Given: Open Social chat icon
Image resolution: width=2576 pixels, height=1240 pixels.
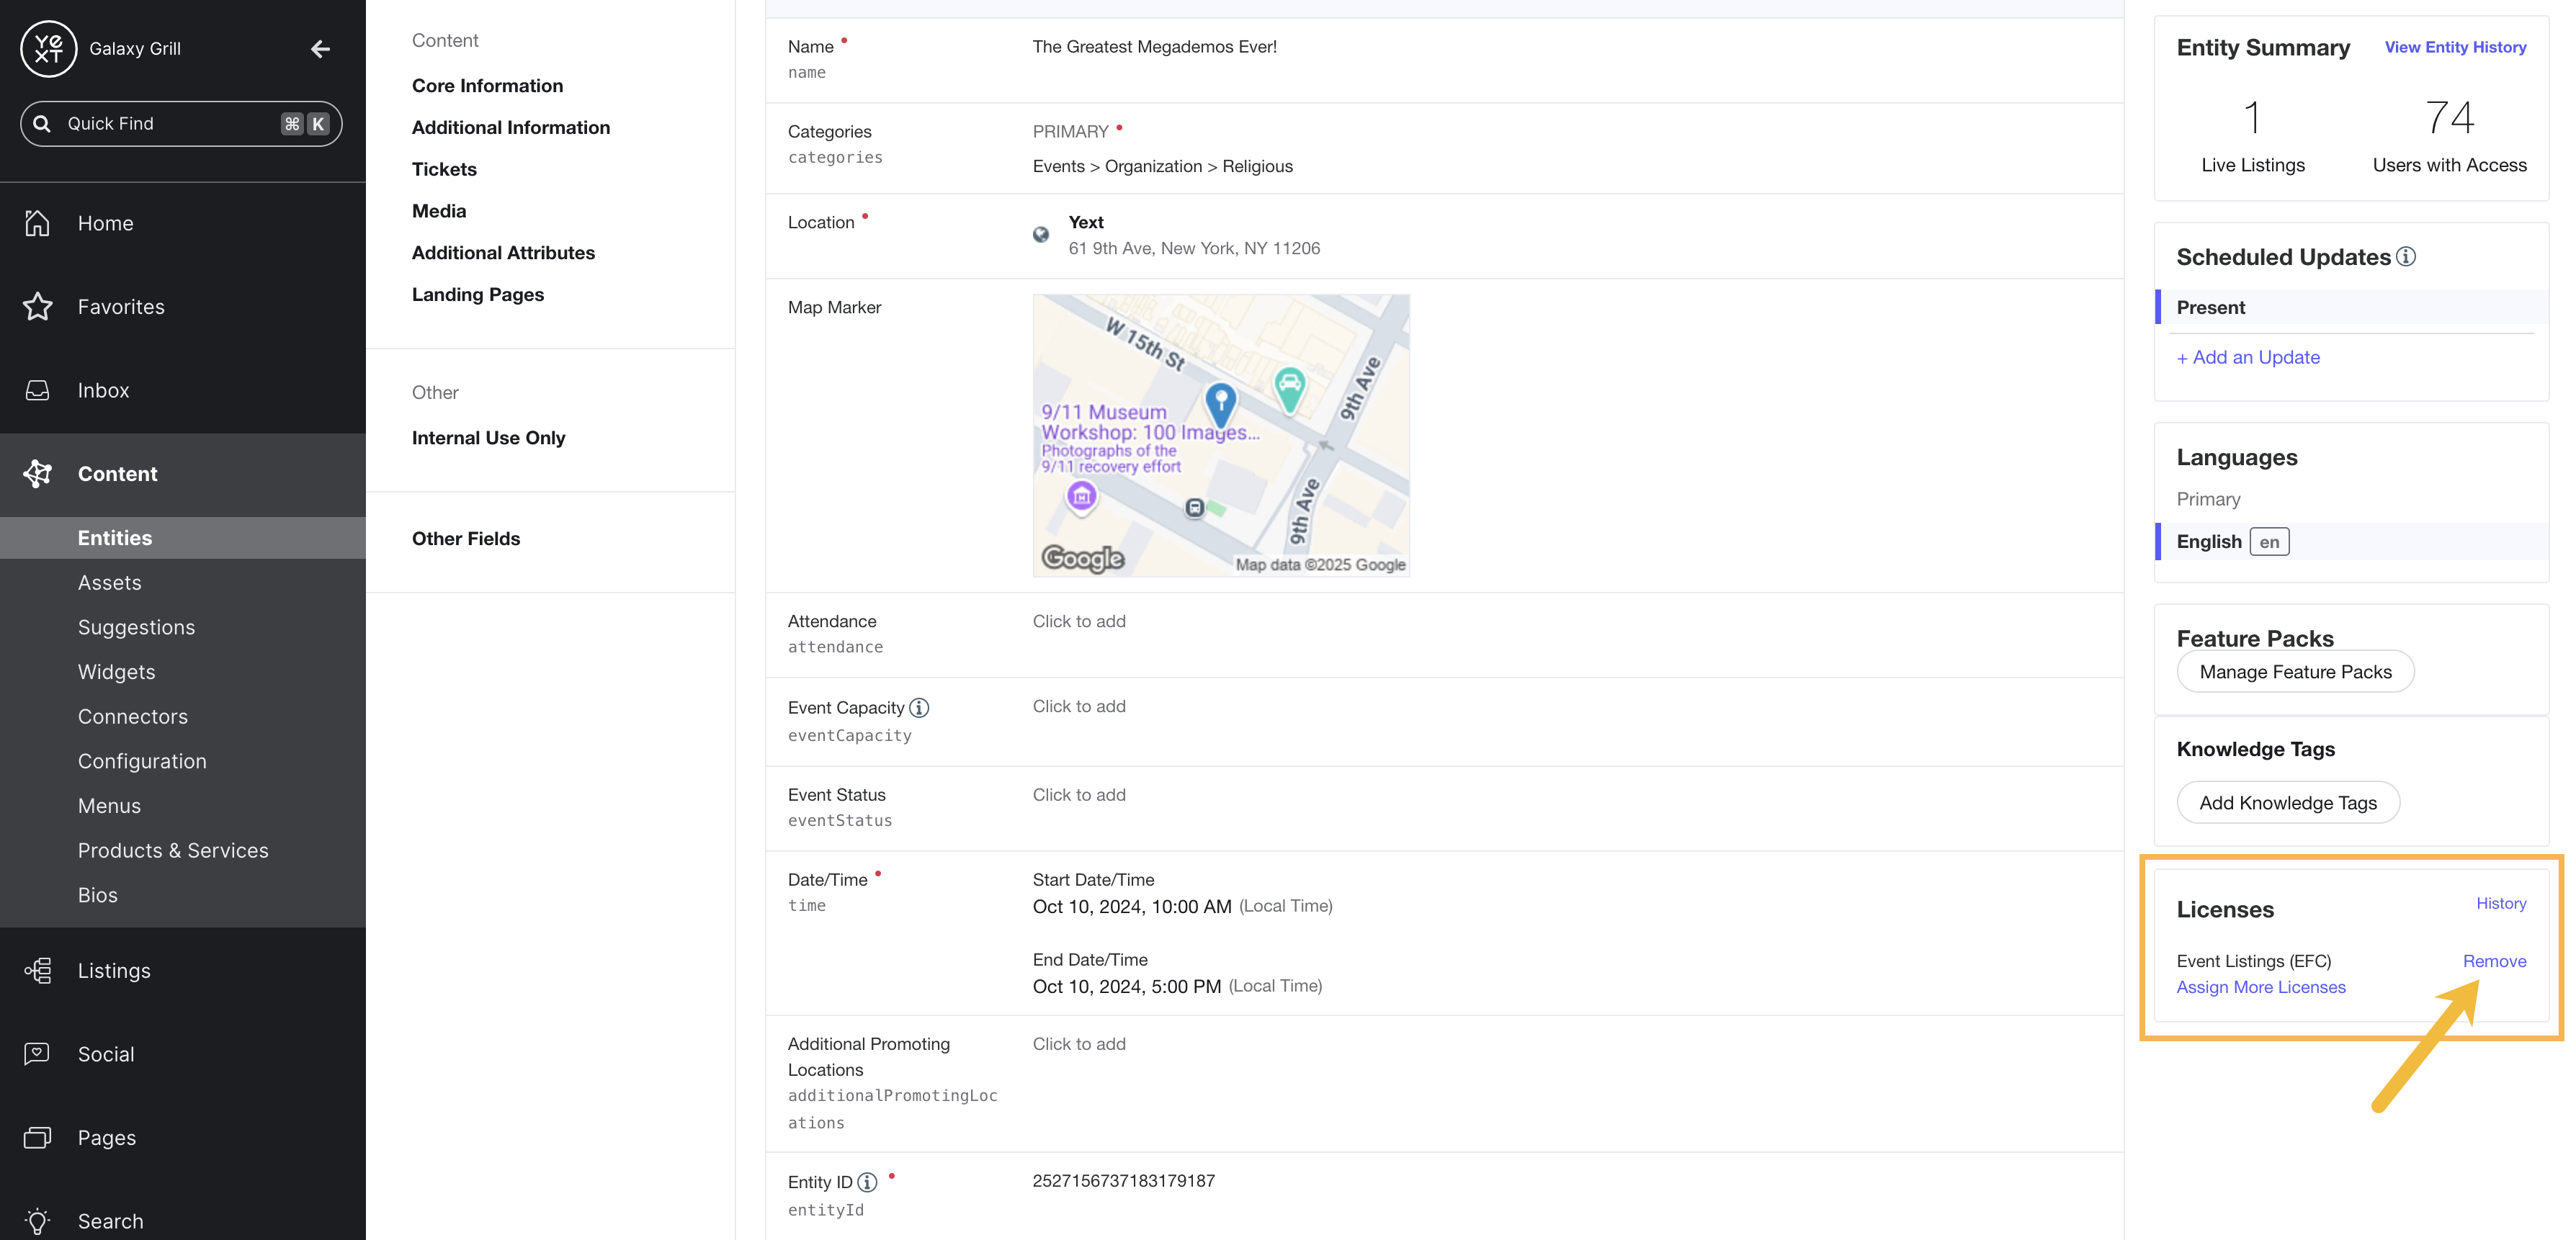Looking at the screenshot, I should point(38,1054).
